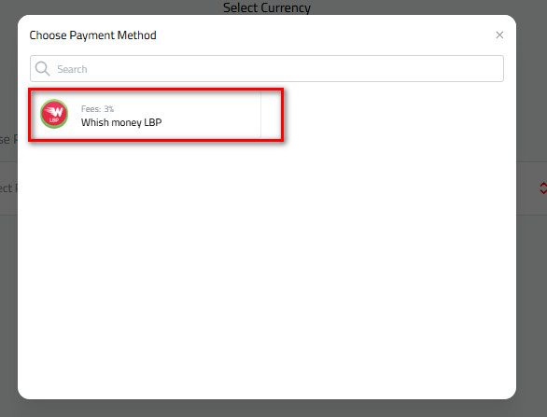The image size is (547, 417).
Task: Click the green ring of Whish icon
Action: [x=54, y=101]
